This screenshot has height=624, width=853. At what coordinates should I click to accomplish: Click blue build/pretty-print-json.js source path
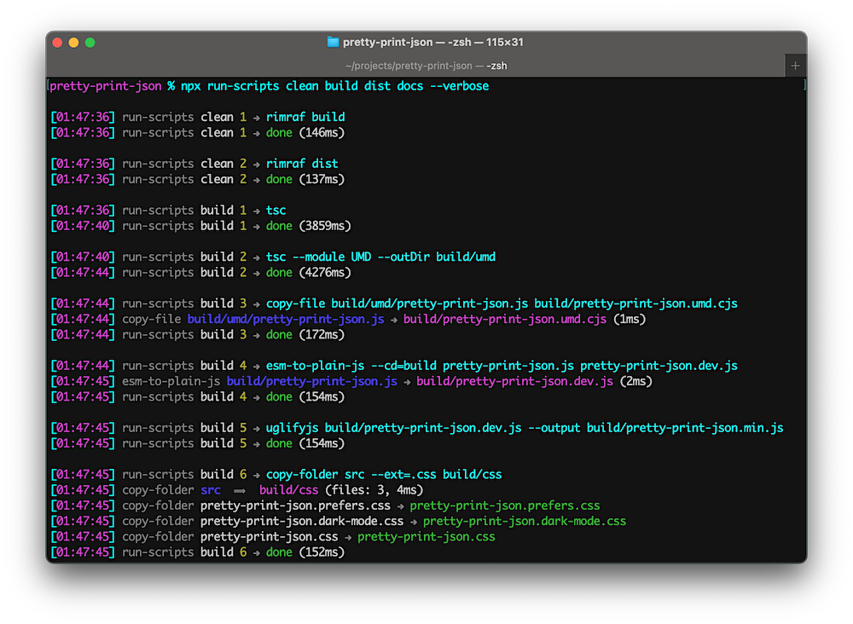tap(311, 382)
